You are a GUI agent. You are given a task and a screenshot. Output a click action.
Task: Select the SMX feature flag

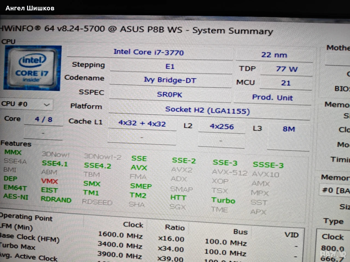92,183
